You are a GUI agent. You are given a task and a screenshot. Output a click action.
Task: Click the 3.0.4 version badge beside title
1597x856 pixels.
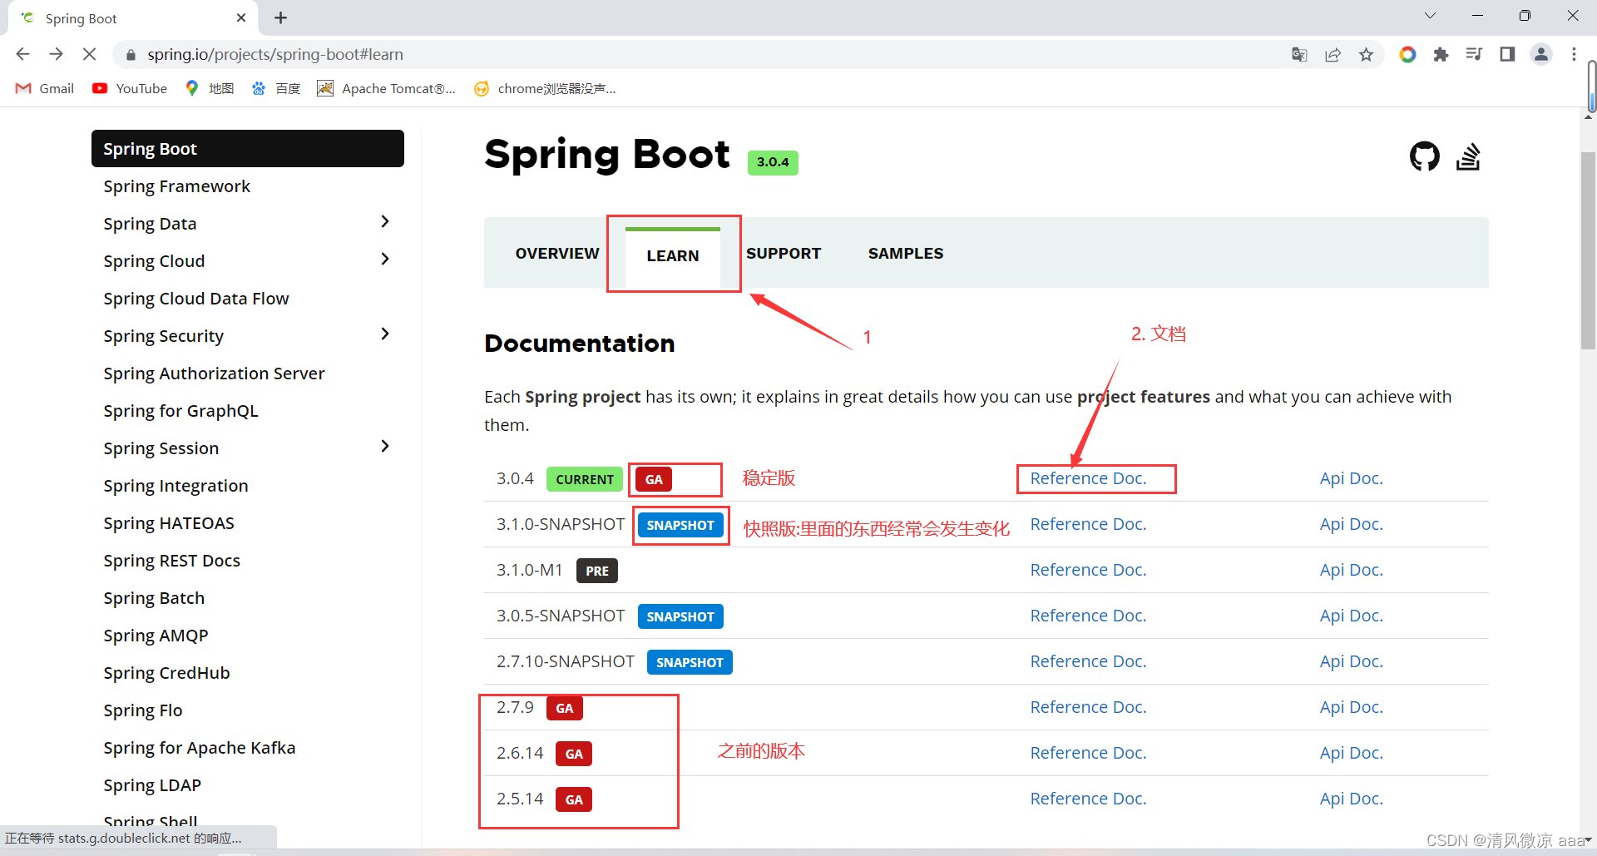coord(773,162)
